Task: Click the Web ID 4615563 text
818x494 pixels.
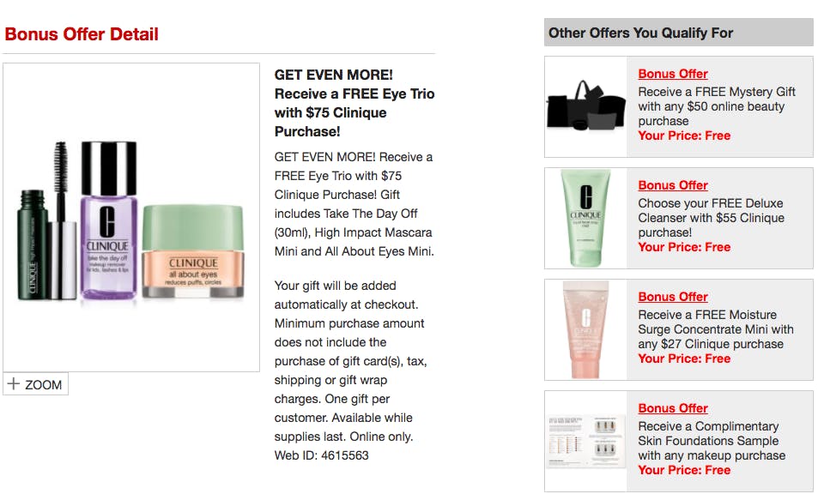Action: pos(321,455)
